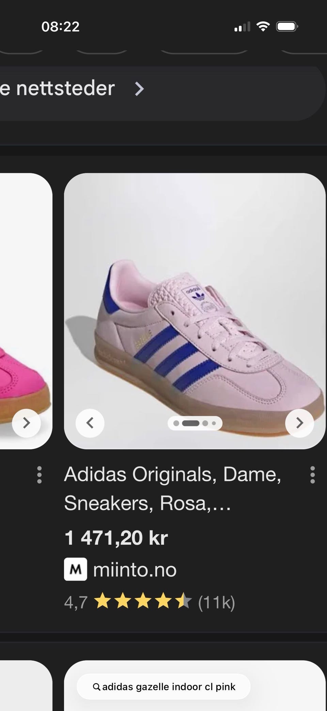The image size is (327, 711).
Task: Select image carousel page indicator dots
Action: (x=195, y=423)
